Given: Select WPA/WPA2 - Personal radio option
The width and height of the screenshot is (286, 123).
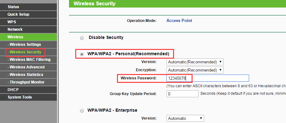Looking at the screenshot, I should click(x=82, y=54).
